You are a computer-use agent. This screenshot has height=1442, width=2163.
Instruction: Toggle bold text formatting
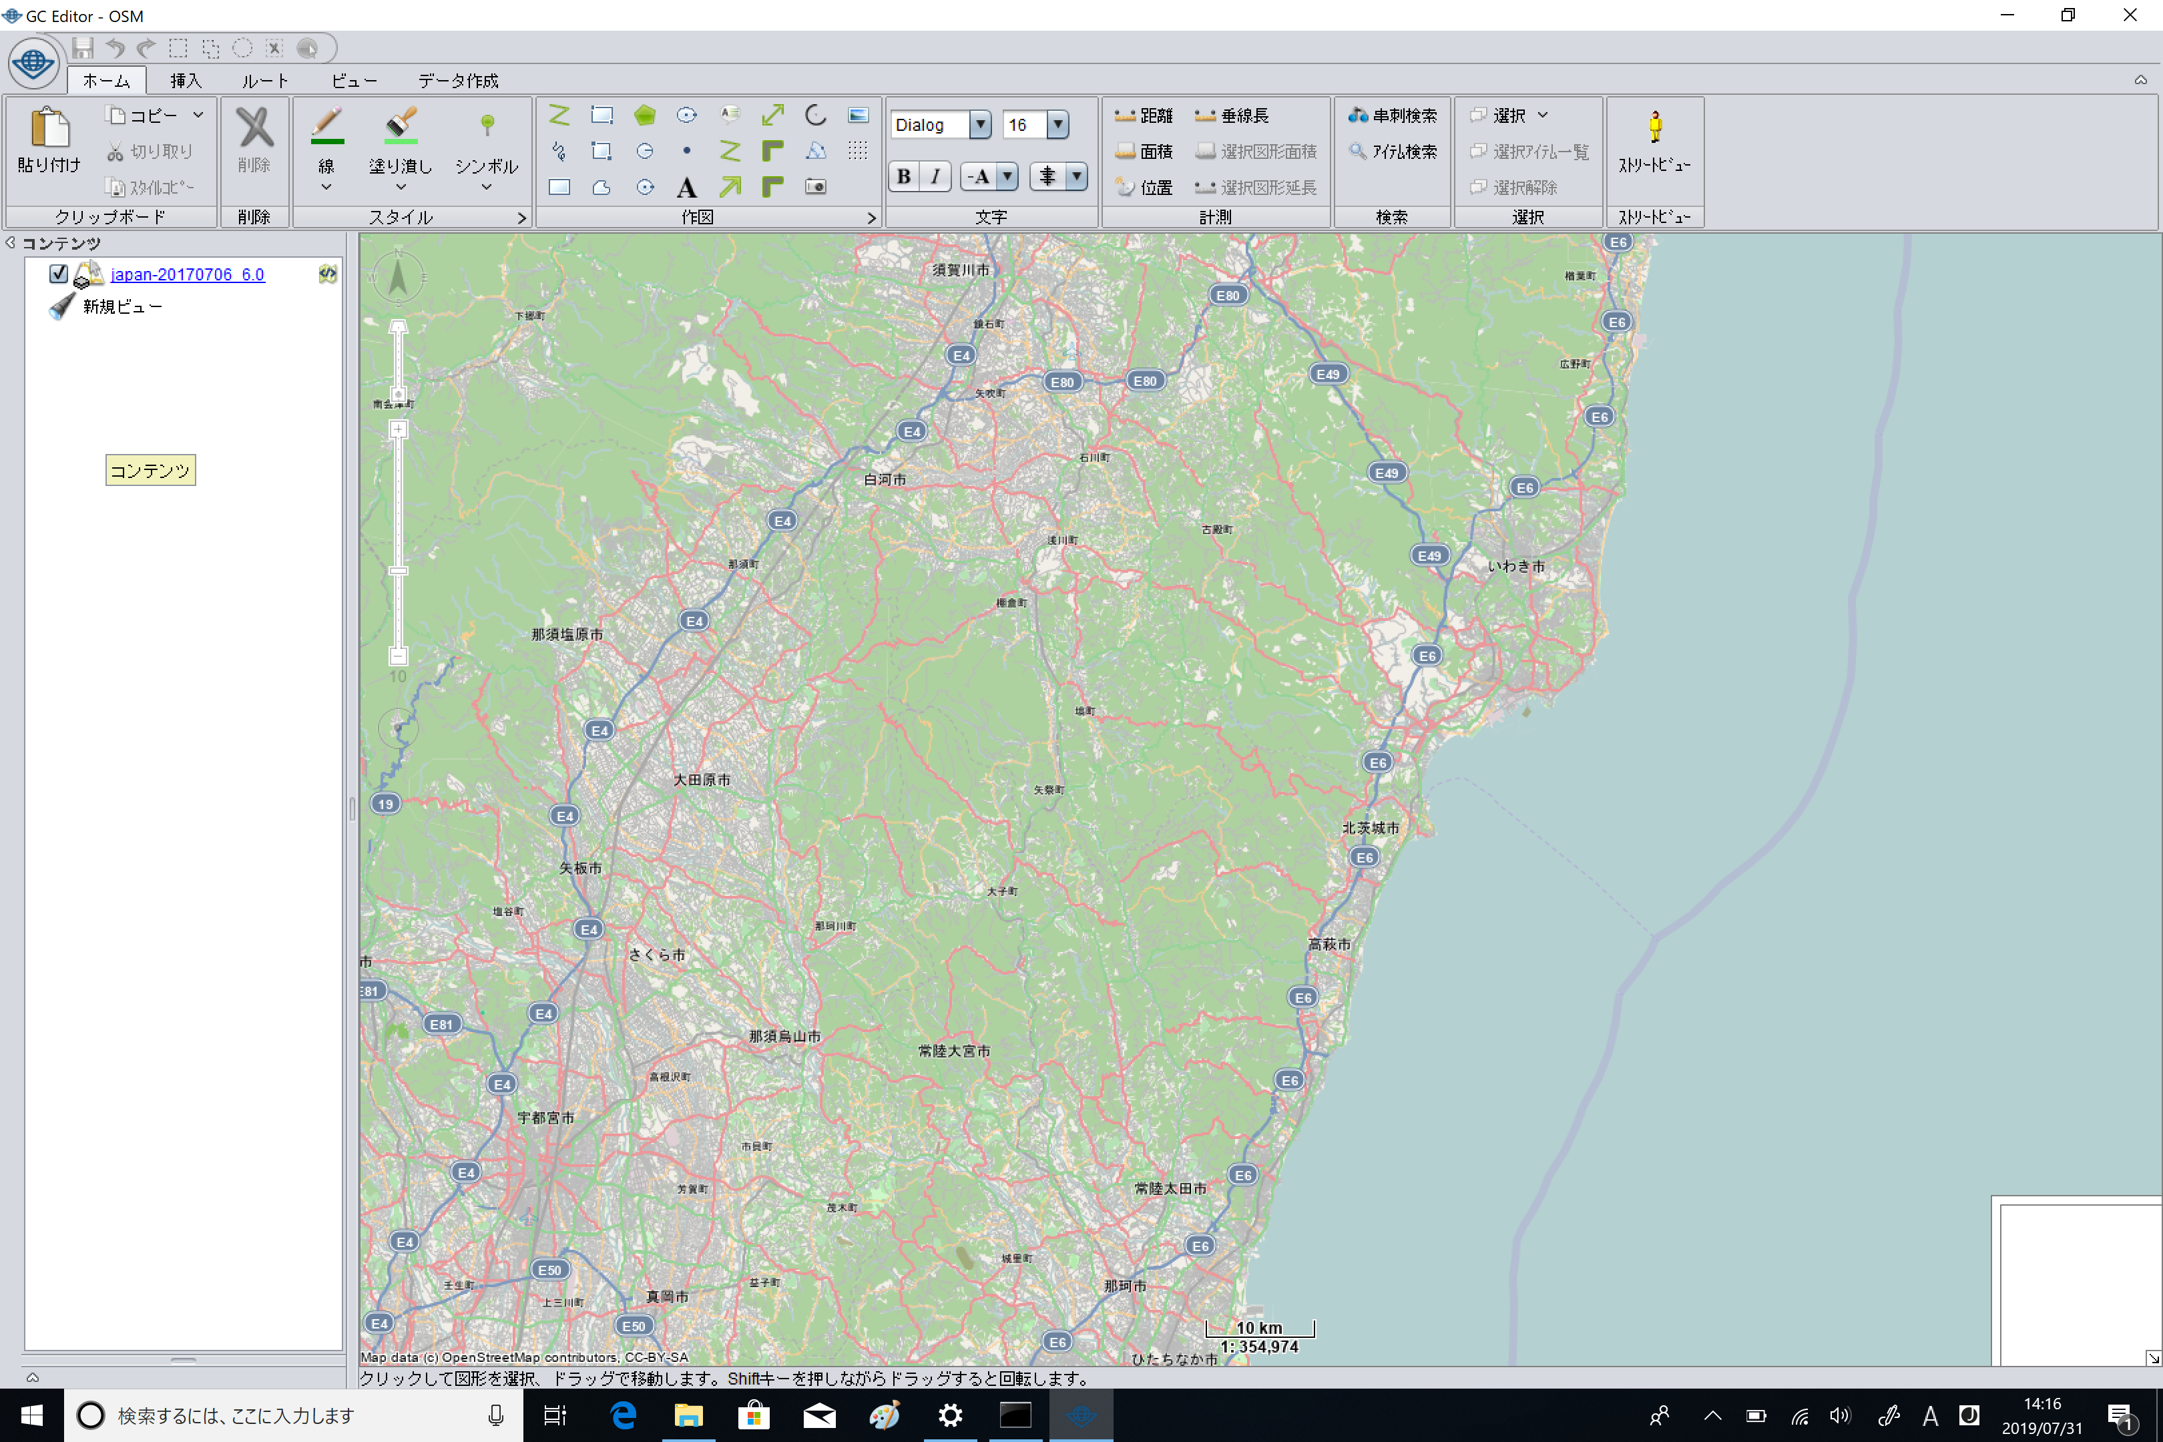(904, 176)
